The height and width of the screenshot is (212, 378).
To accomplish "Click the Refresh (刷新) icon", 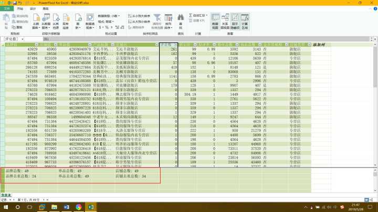I will [x=77, y=24].
